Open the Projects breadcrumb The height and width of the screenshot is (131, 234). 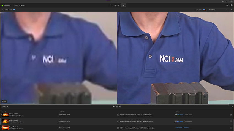pyautogui.click(x=16, y=5)
